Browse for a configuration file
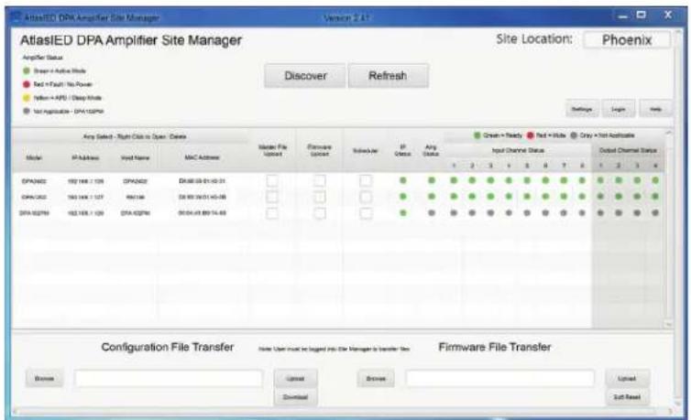The height and width of the screenshot is (420, 691). pos(44,378)
